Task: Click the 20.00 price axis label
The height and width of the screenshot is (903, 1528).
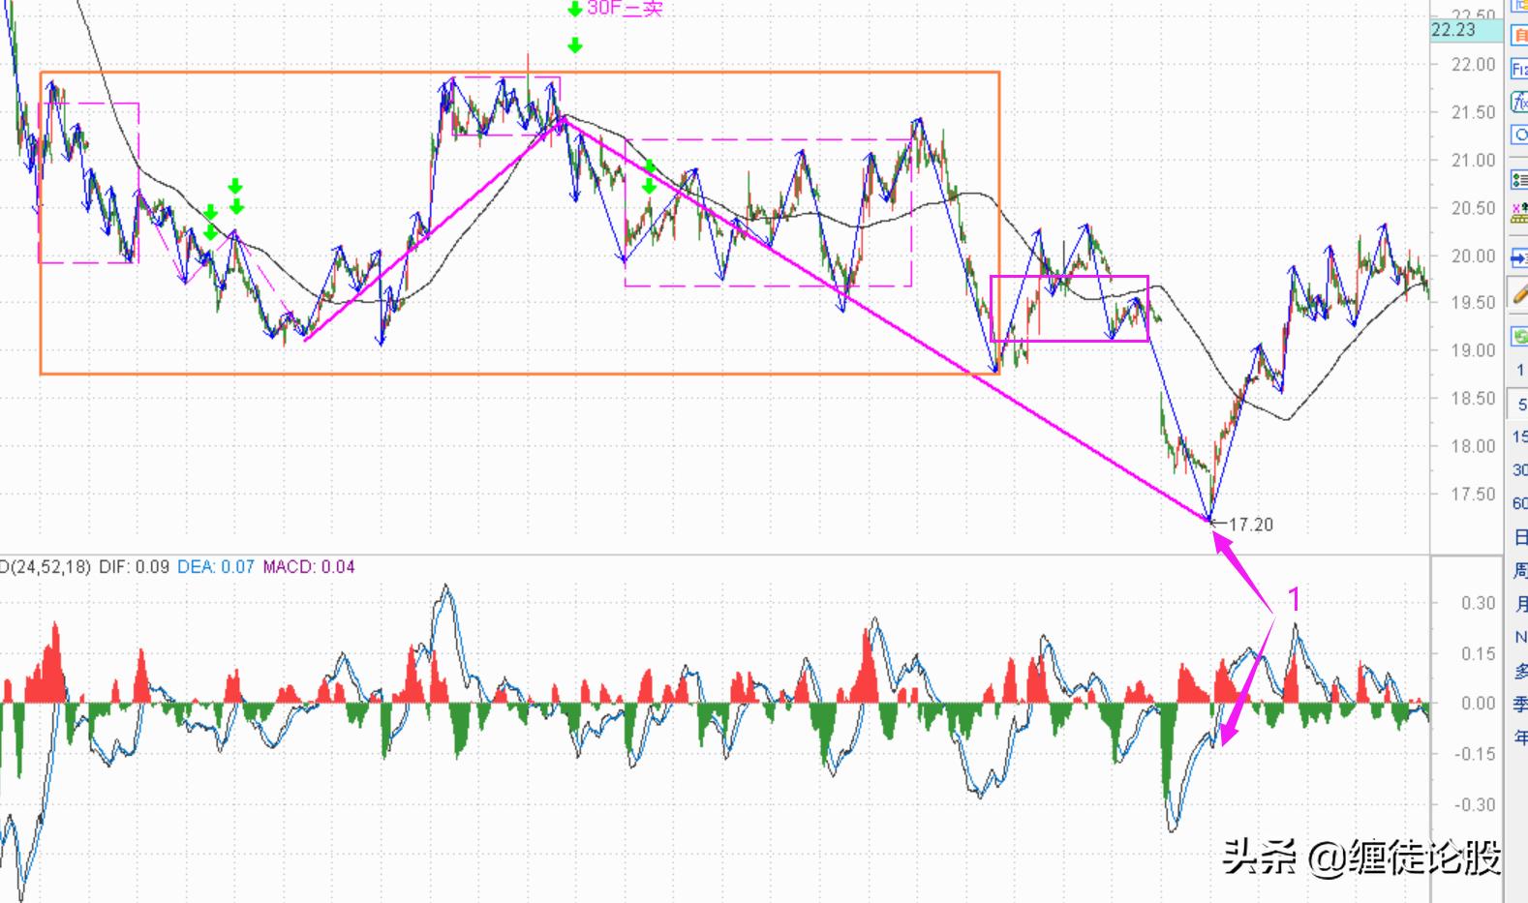Action: click(1474, 256)
